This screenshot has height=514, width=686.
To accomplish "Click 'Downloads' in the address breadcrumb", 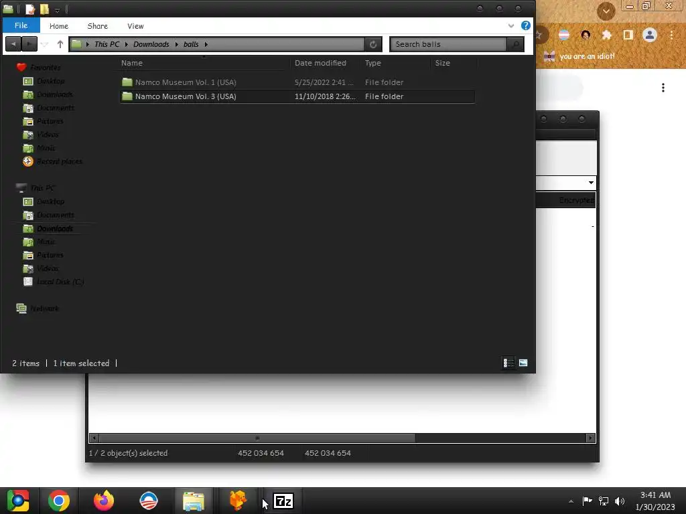I will point(151,44).
